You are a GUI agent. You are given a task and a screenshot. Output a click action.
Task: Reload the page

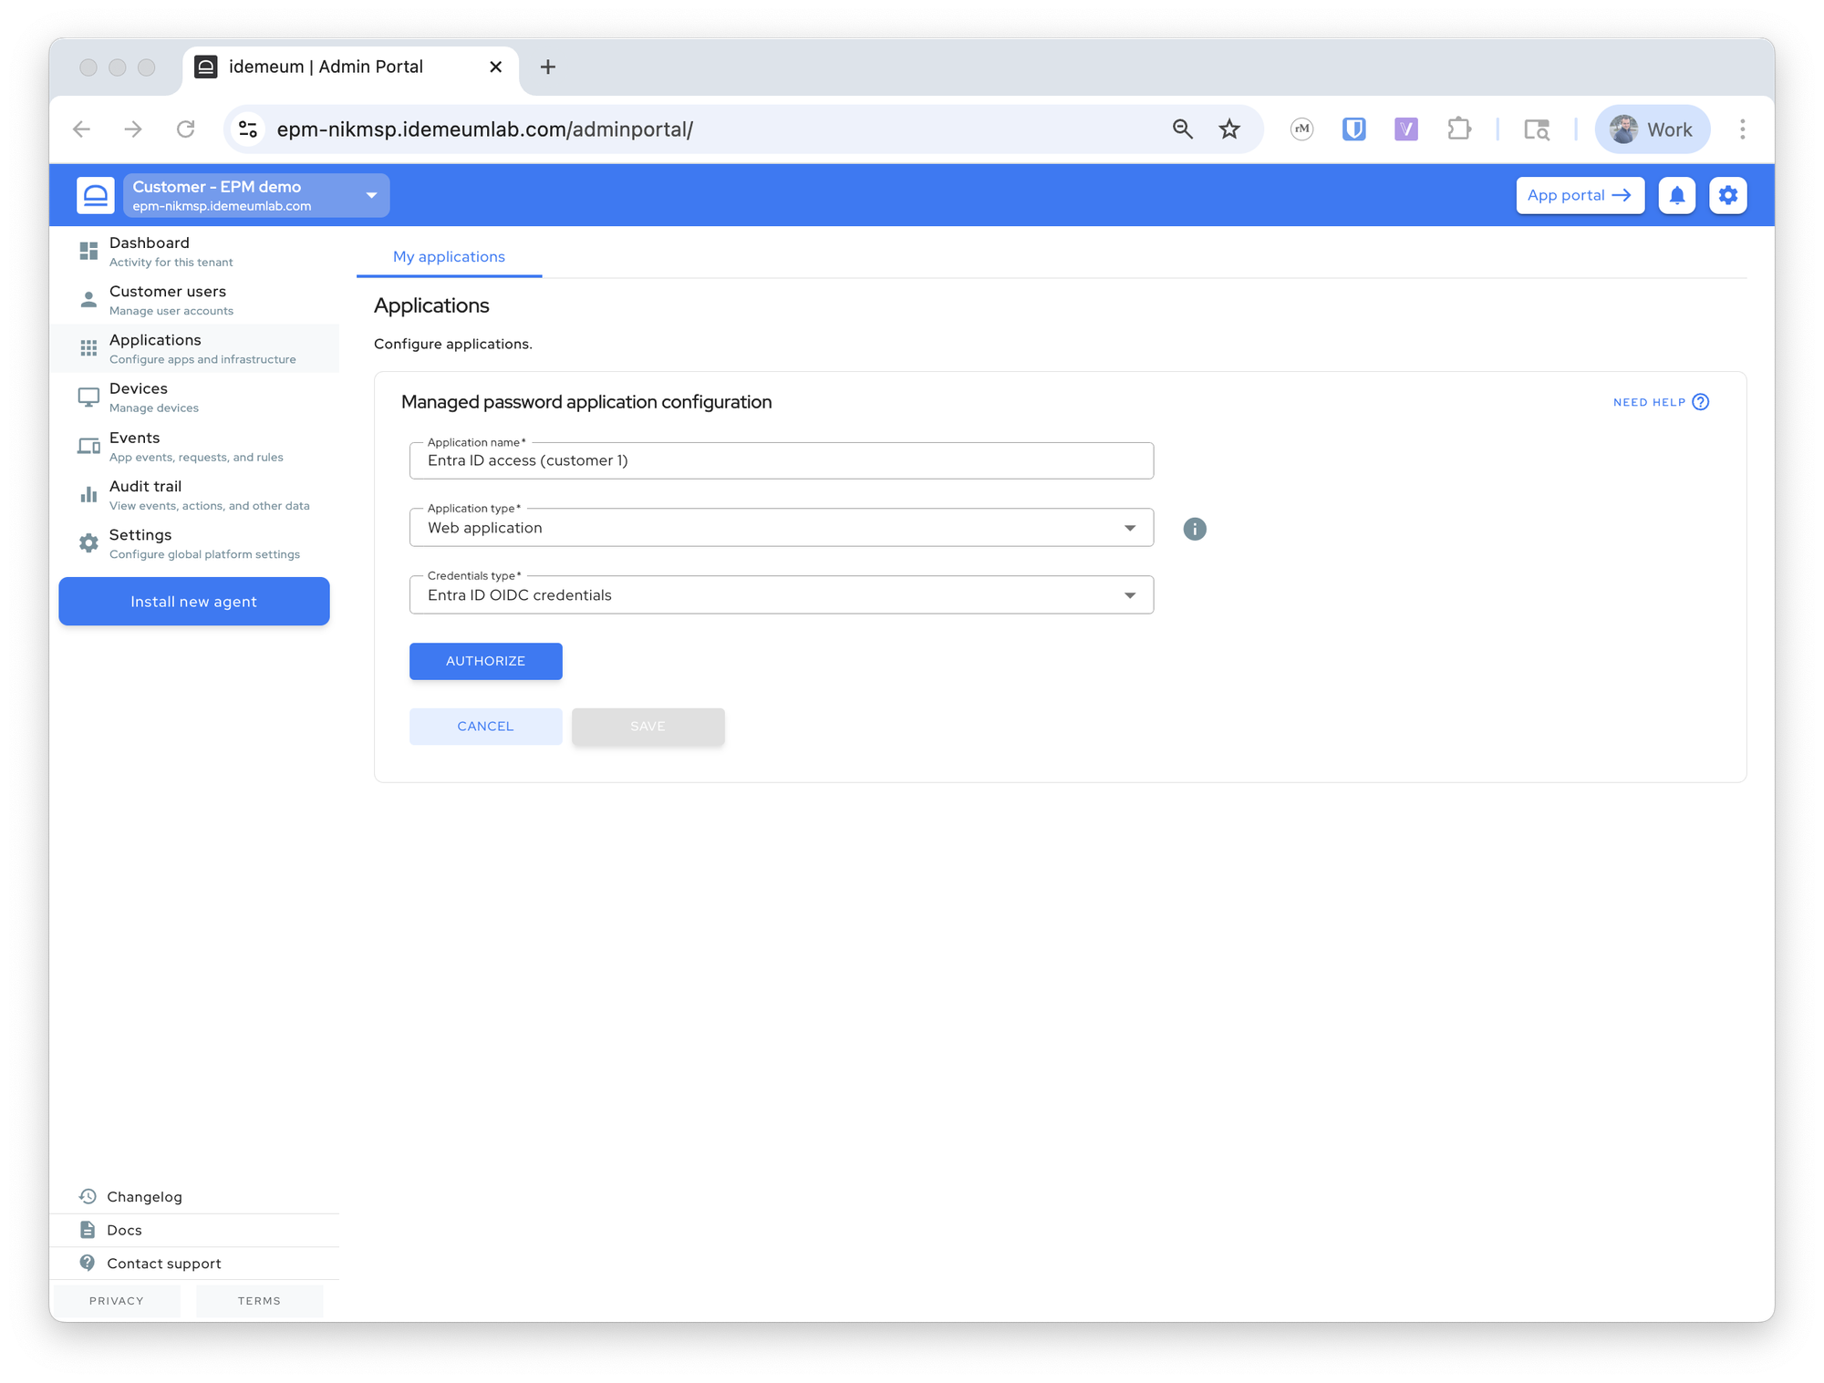(x=186, y=129)
